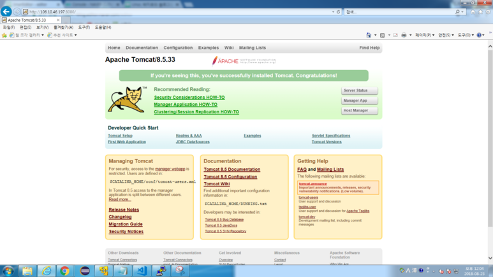Image resolution: width=493 pixels, height=277 pixels.
Task: Open the 페이지(P) dropdown menu
Action: 425,35
